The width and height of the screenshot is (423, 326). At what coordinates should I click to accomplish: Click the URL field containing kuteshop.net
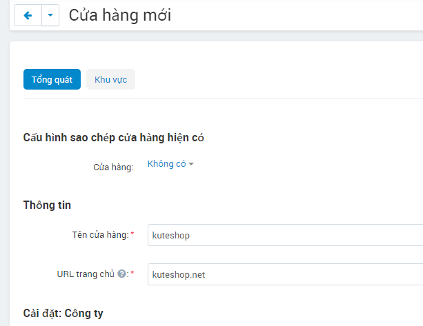point(284,274)
